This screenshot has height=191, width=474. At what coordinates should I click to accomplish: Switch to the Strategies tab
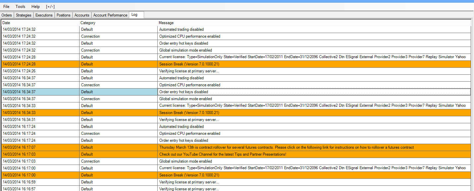[24, 15]
